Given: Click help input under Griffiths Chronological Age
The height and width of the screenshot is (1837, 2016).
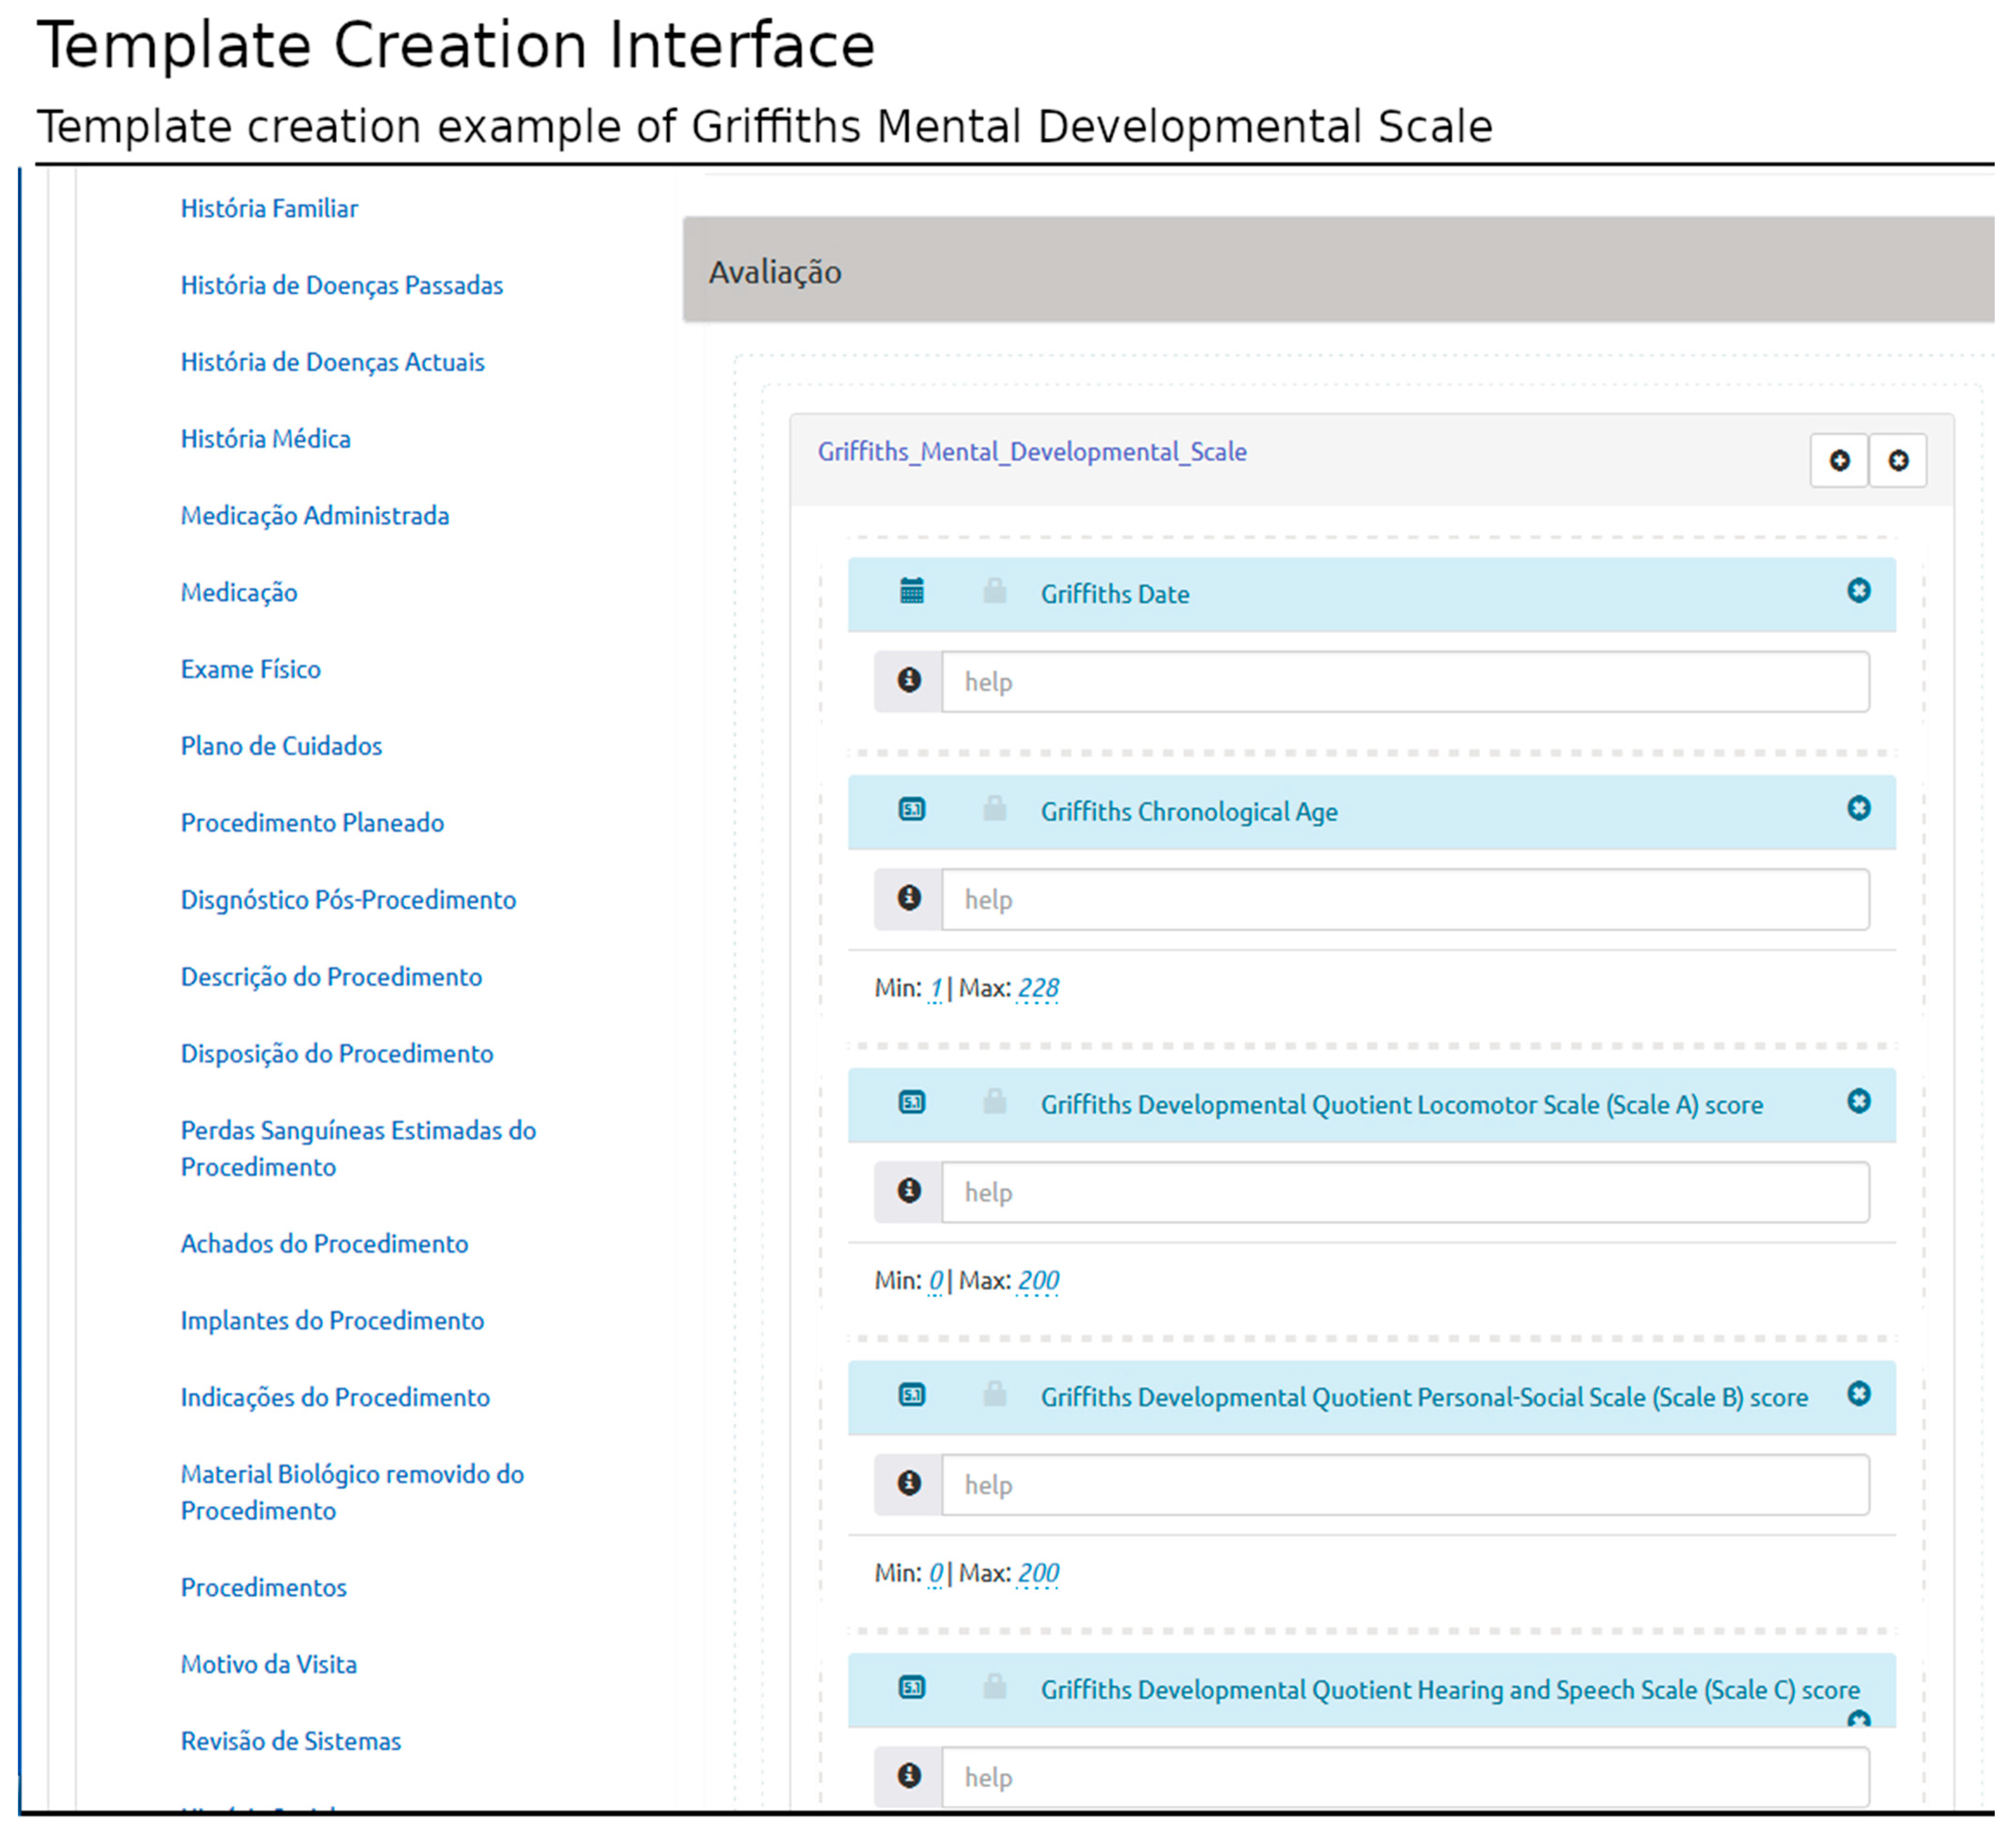Looking at the screenshot, I should pyautogui.click(x=1404, y=900).
